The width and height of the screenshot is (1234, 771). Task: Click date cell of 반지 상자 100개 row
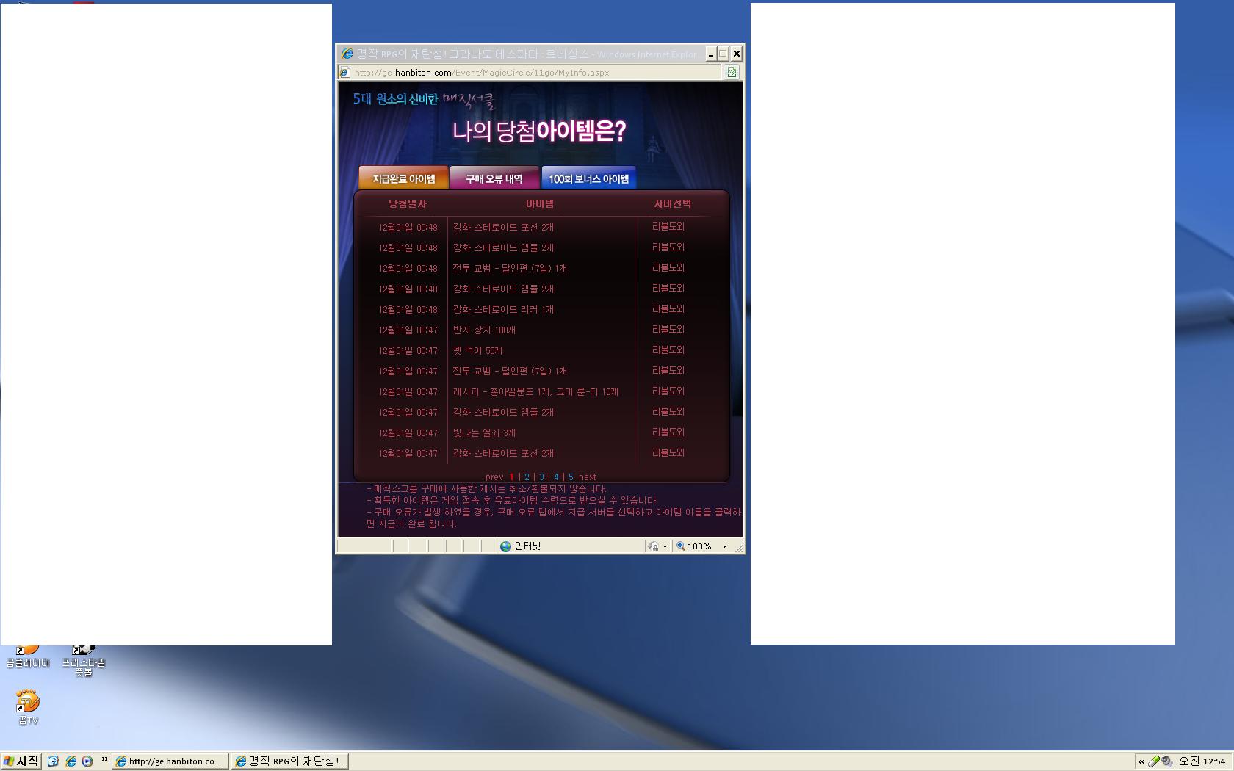[x=408, y=330]
